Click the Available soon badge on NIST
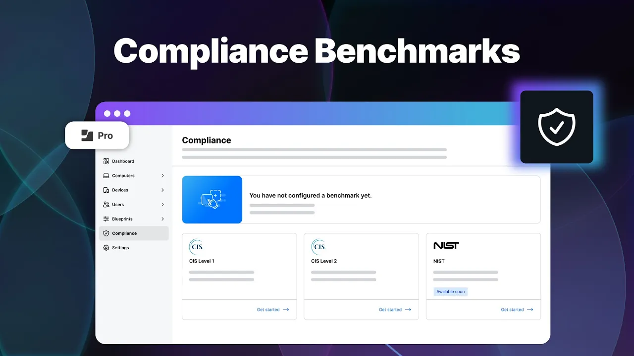634x356 pixels. pyautogui.click(x=451, y=292)
